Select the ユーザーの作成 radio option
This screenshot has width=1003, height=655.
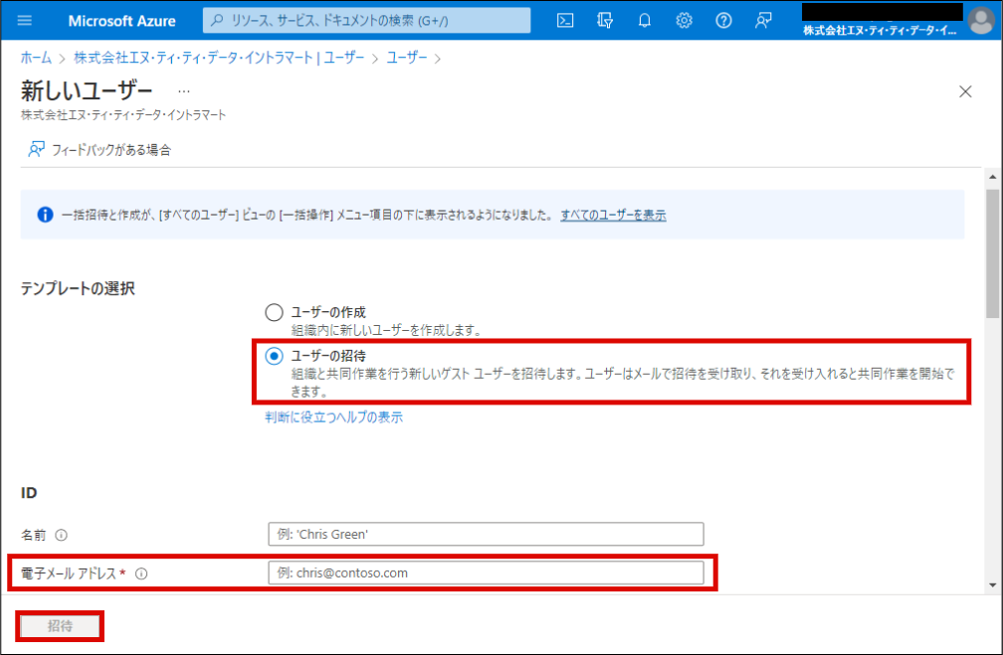pyautogui.click(x=274, y=312)
